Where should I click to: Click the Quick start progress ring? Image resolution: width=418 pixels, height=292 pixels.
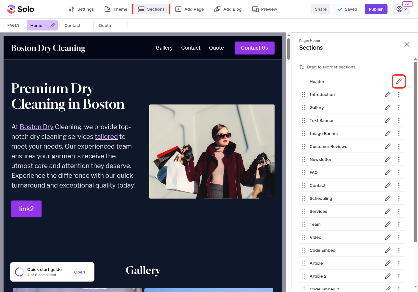pyautogui.click(x=19, y=272)
